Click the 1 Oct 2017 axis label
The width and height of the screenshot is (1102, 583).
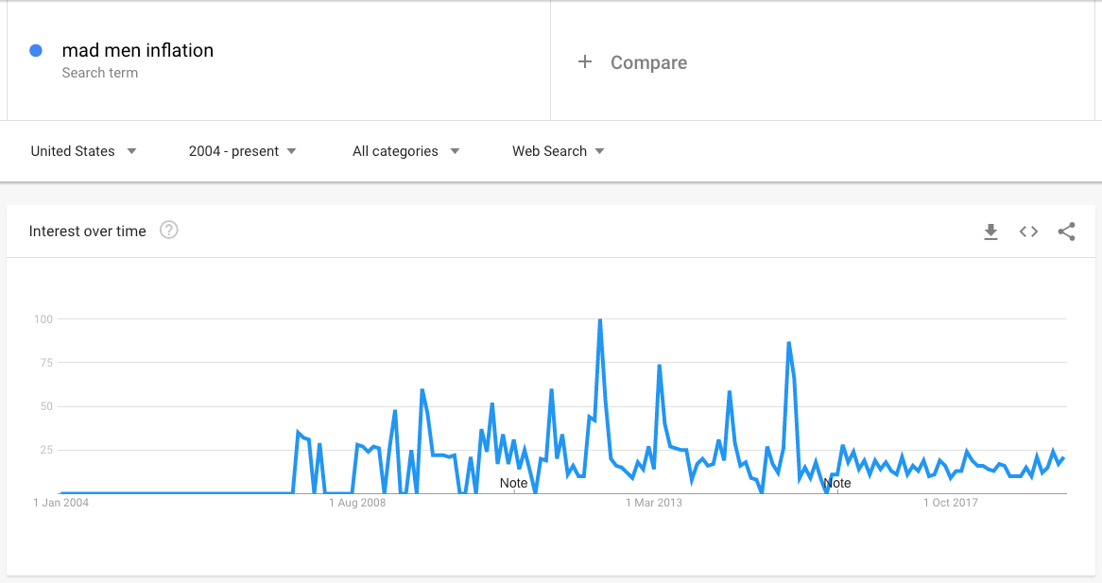950,503
